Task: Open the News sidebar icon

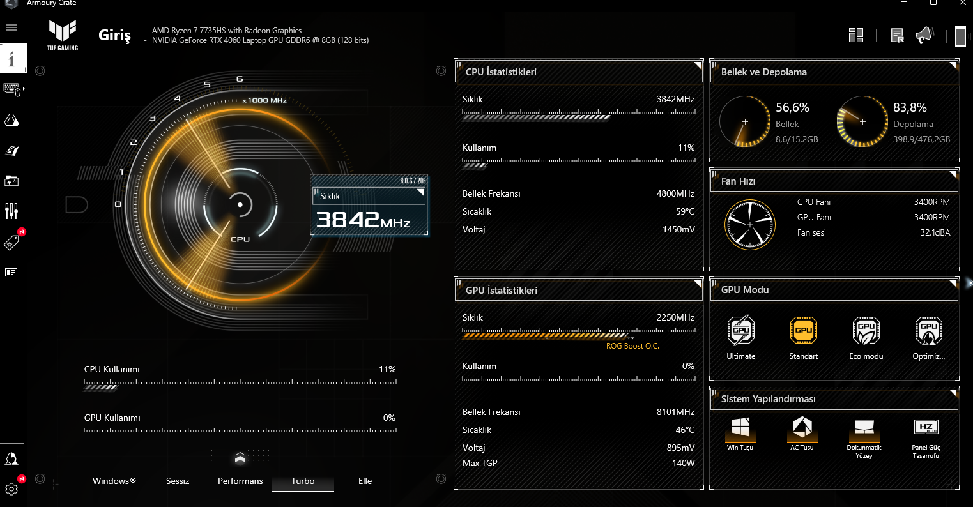Action: (11, 273)
